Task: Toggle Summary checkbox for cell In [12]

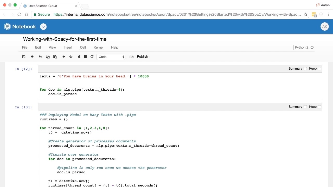Action: (305, 69)
